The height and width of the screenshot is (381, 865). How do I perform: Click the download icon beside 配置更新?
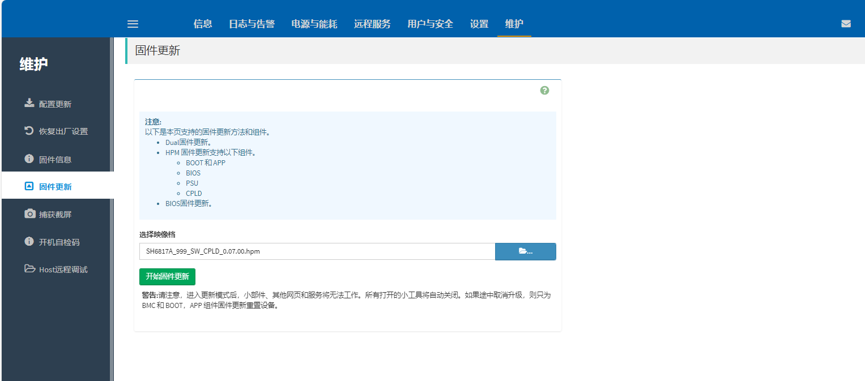pyautogui.click(x=29, y=104)
